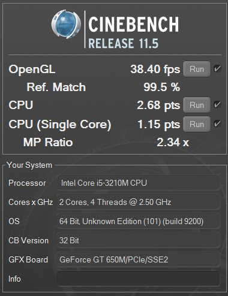Viewport: 228px width, 296px height.
Task: Click the Your System group label
Action: pyautogui.click(x=29, y=165)
